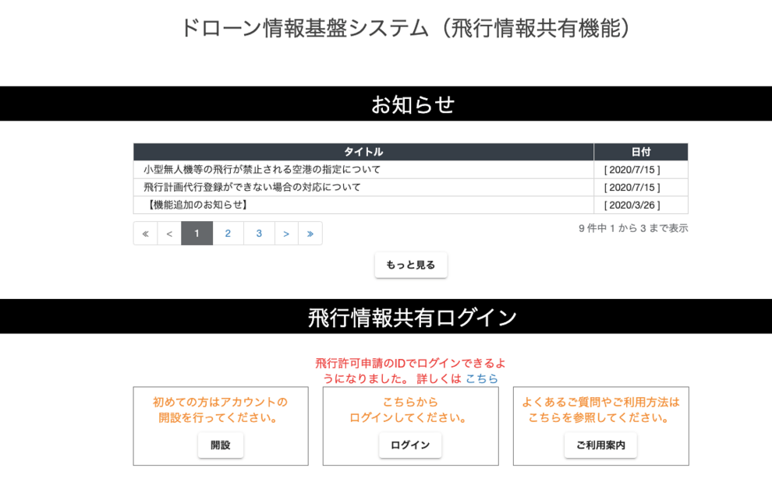Click the 飛行情報共有ログイン section heading

[413, 317]
